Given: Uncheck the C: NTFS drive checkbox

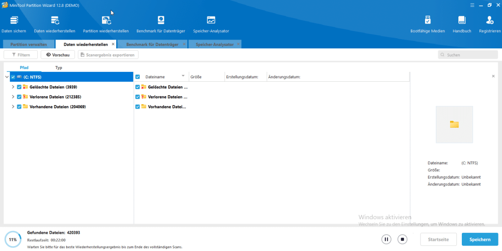Looking at the screenshot, I should click(x=13, y=77).
